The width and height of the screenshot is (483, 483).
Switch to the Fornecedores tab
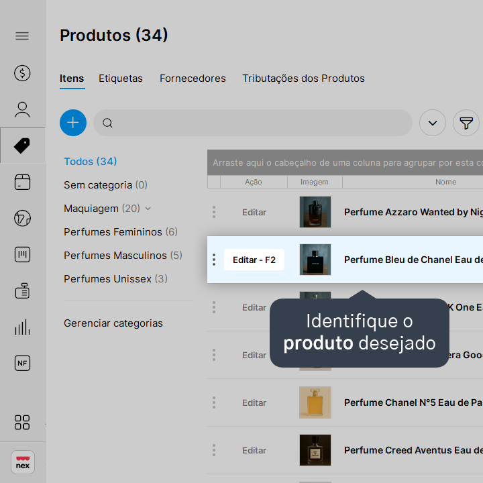[x=193, y=78]
